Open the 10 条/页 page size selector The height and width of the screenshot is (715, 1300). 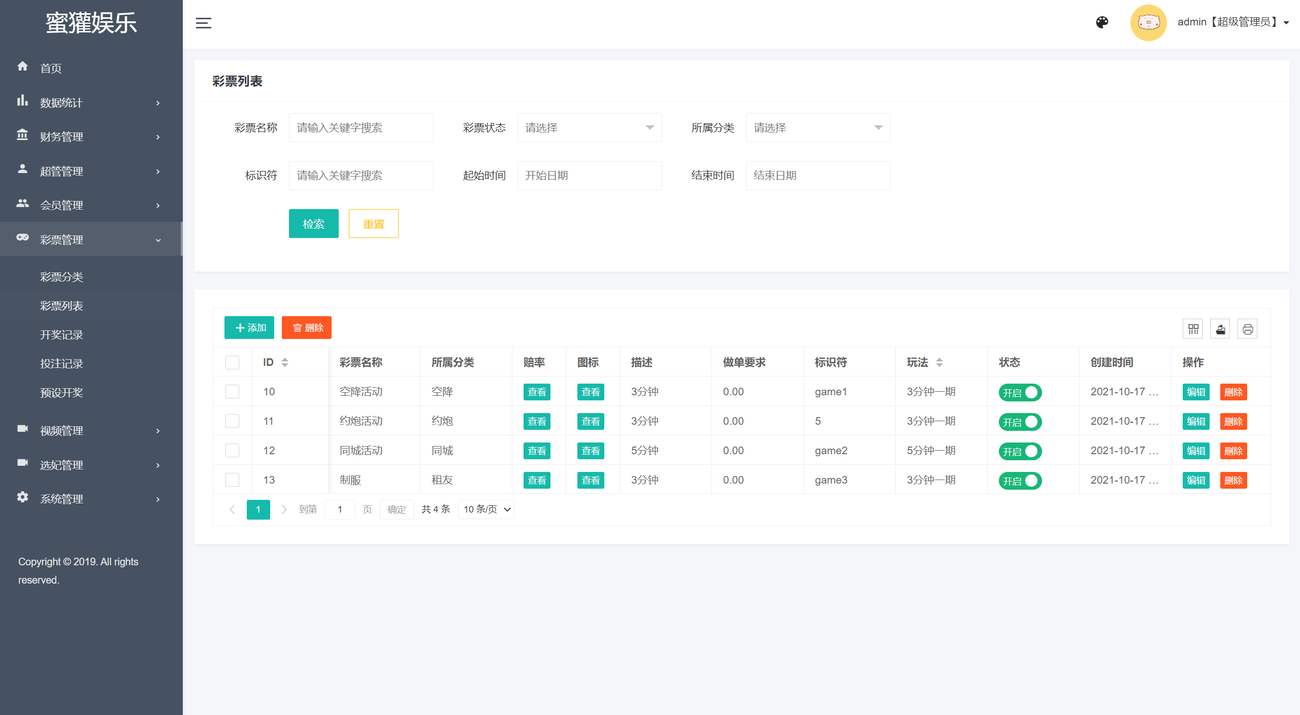coord(486,509)
